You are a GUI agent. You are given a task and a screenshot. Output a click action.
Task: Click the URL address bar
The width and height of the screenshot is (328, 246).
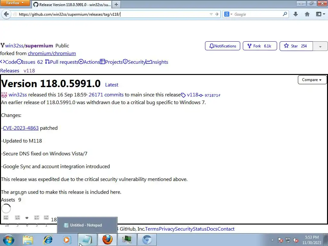pyautogui.click(x=113, y=14)
